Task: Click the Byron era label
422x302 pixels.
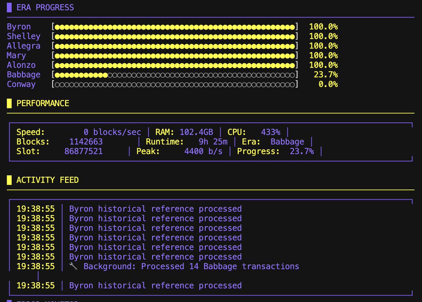Action: (19, 27)
